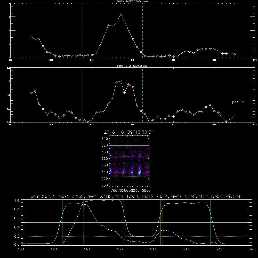Click the highest diamond point in dawn plot

[120, 14]
